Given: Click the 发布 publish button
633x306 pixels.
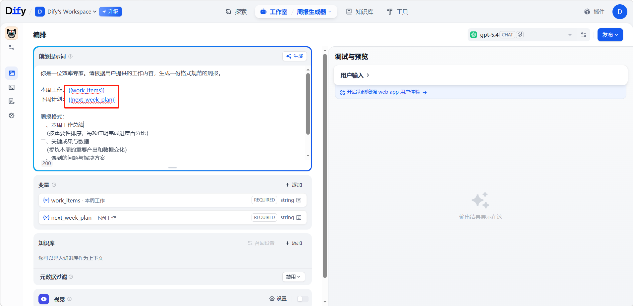Looking at the screenshot, I should [610, 35].
